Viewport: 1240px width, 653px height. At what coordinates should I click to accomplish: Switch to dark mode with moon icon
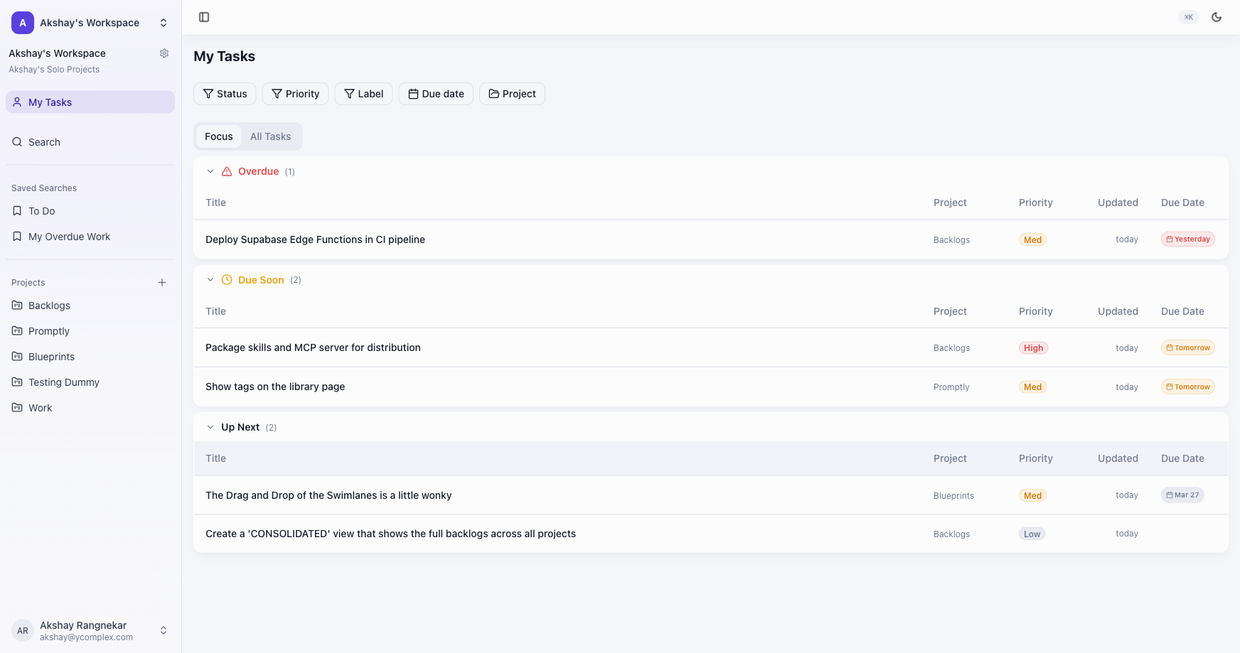click(1217, 17)
